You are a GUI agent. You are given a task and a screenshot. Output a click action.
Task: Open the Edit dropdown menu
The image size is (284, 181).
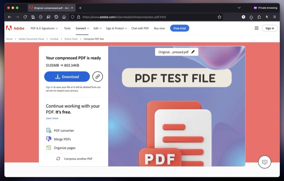pyautogui.click(x=97, y=28)
